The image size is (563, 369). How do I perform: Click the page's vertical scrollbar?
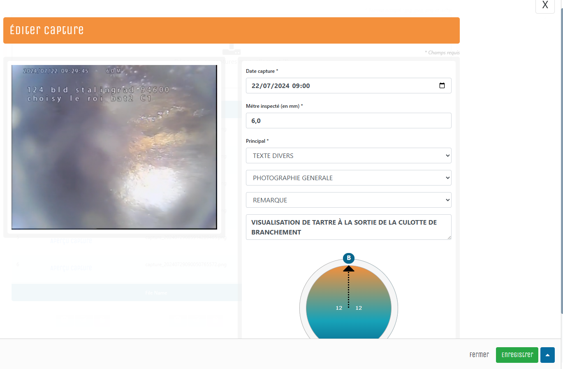click(x=561, y=165)
